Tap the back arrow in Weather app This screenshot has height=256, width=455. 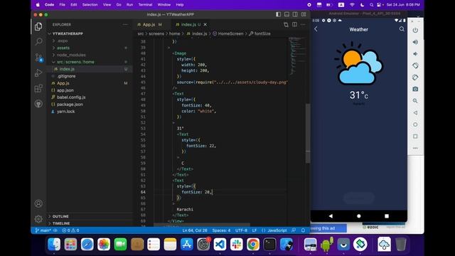pos(316,29)
